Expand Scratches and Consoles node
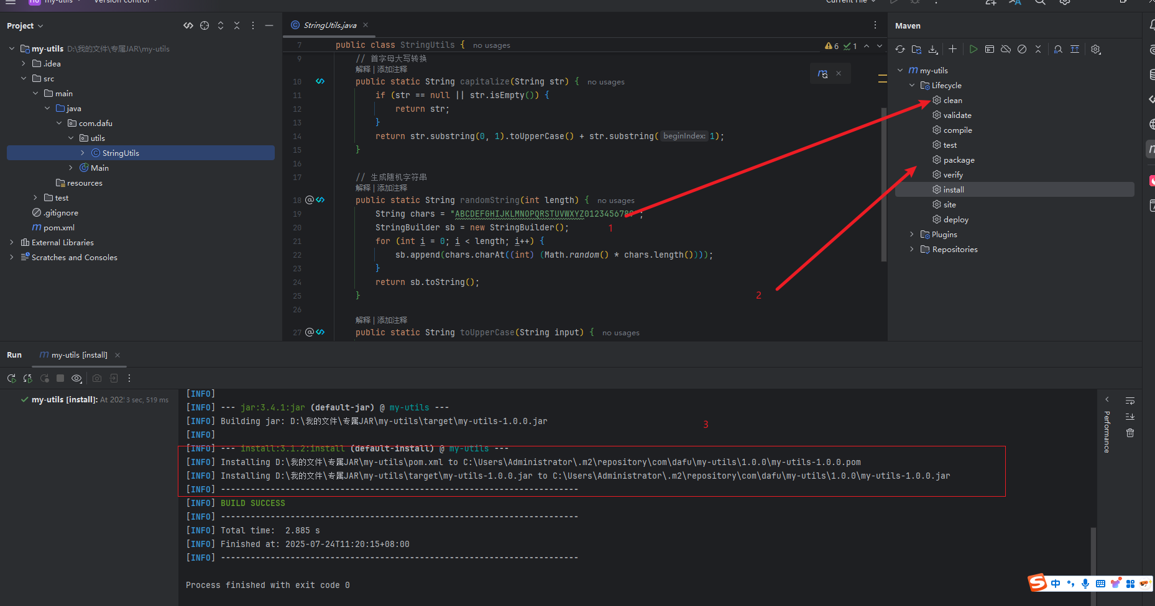 [x=12, y=257]
